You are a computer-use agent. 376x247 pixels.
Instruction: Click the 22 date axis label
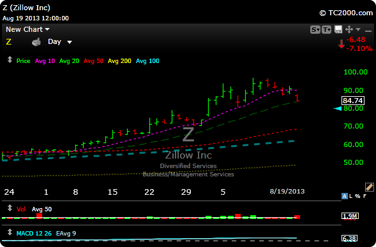(x=149, y=192)
